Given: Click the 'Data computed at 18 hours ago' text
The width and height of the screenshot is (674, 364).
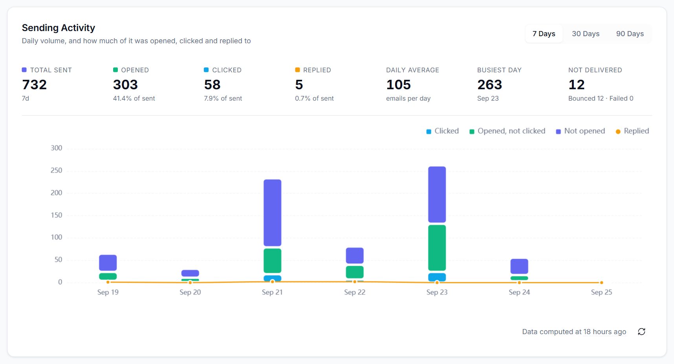Looking at the screenshot, I should tap(574, 331).
